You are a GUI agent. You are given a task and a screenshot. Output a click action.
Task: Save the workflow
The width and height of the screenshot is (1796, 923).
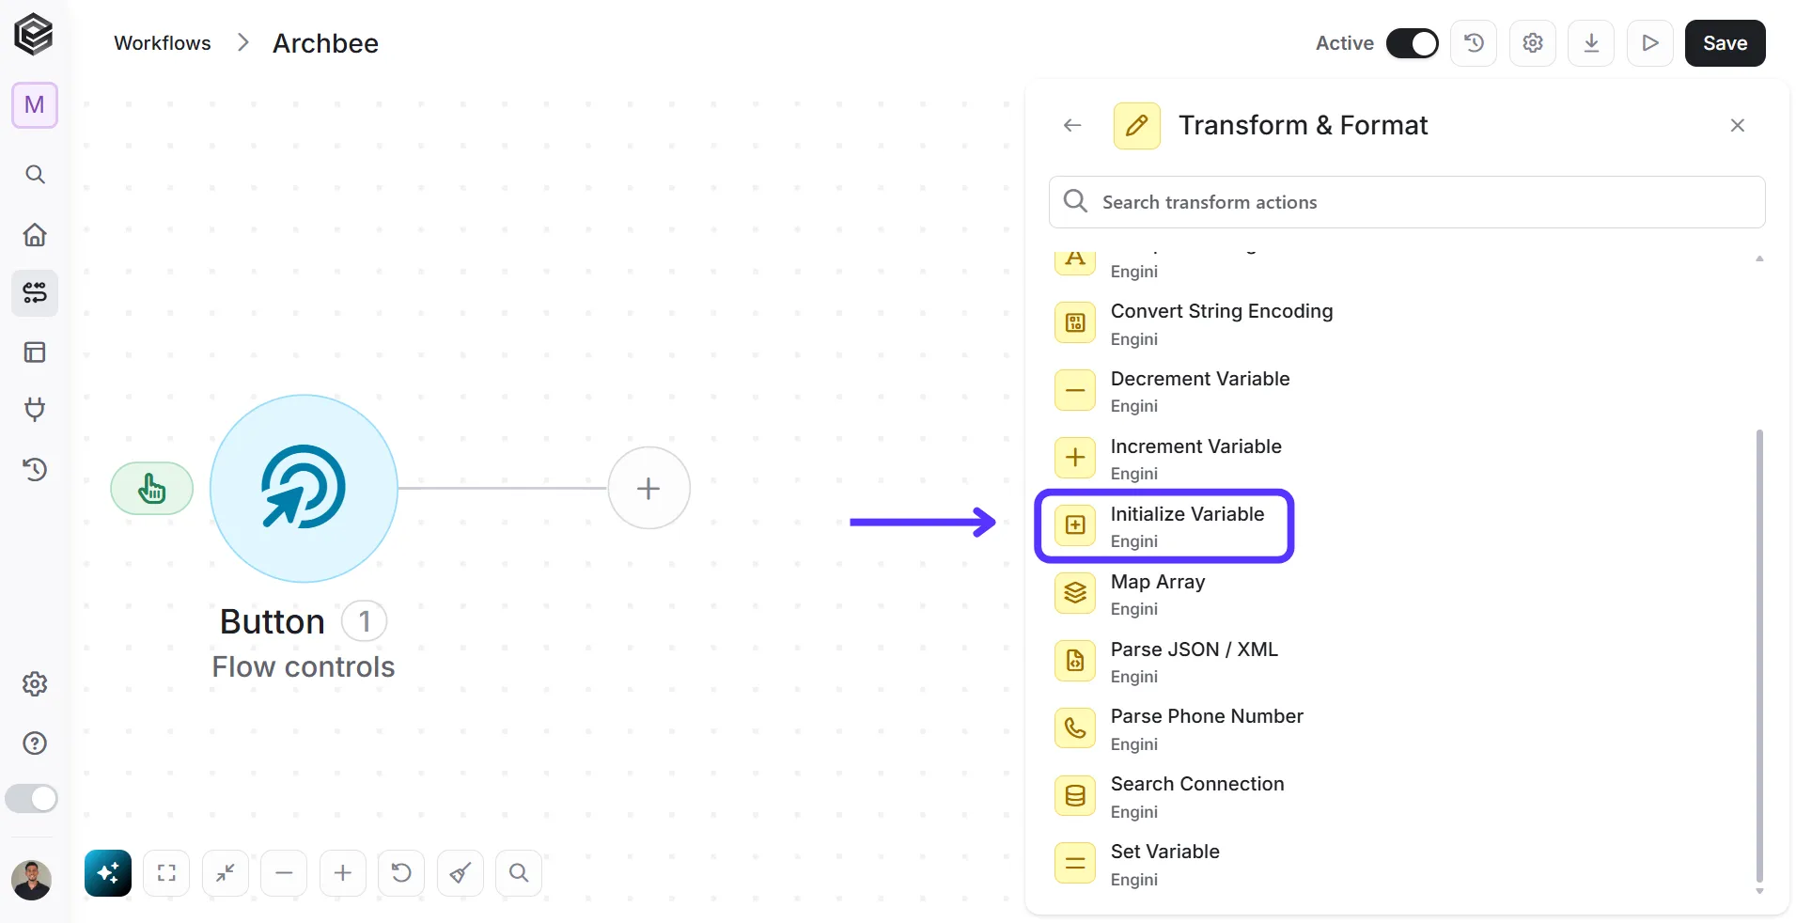pos(1725,43)
